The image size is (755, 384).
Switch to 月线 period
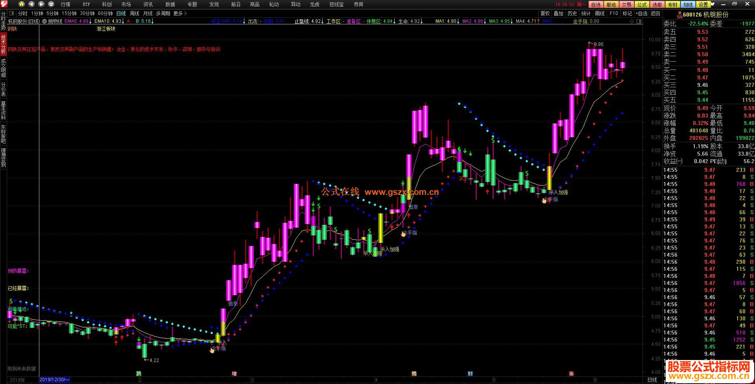point(148,13)
